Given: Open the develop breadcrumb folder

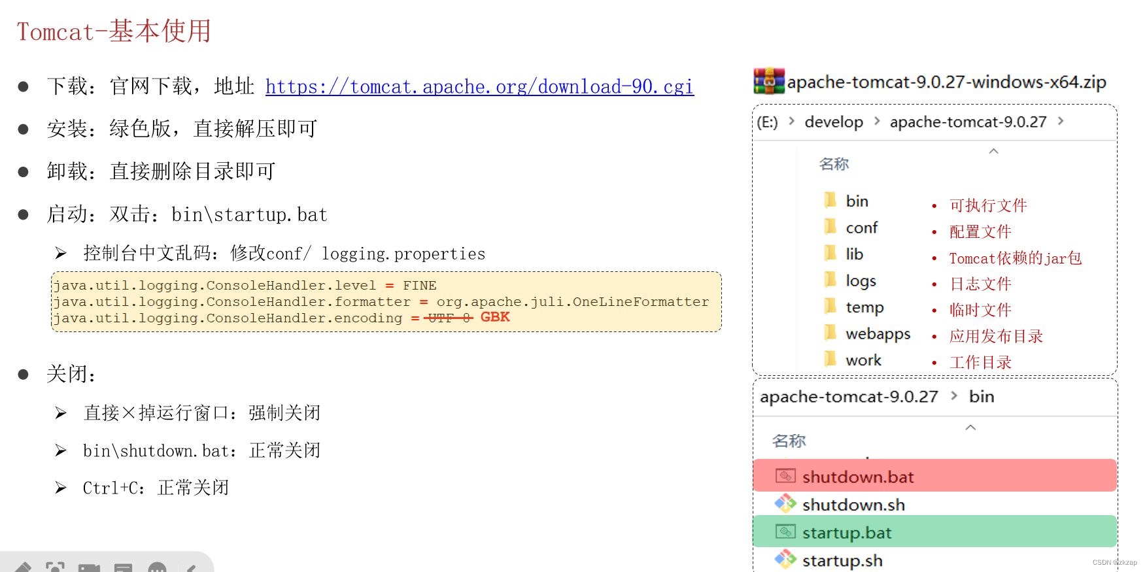Looking at the screenshot, I should (x=834, y=122).
